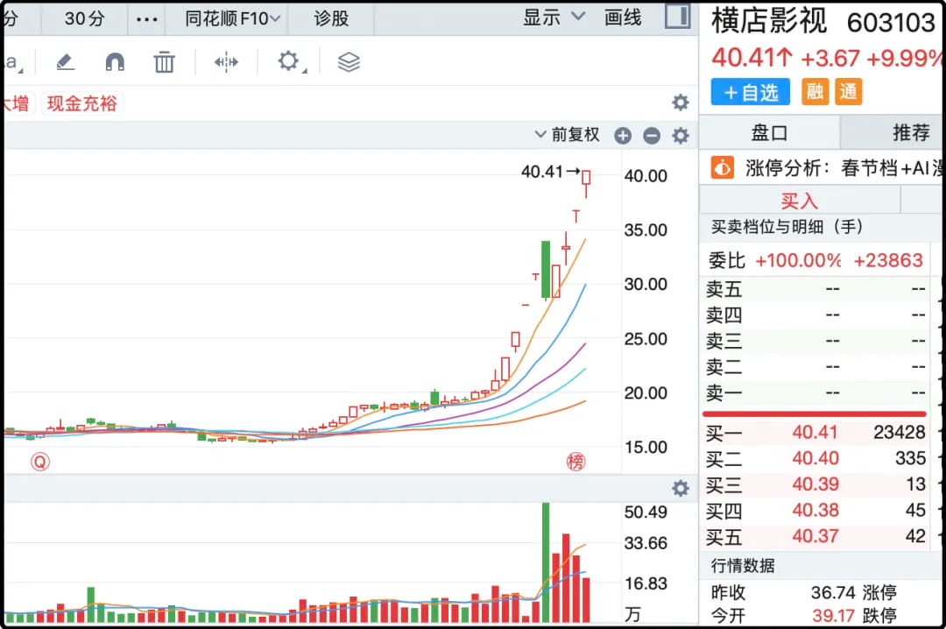
Task: Select the eraser drawing tool
Action: tap(66, 62)
